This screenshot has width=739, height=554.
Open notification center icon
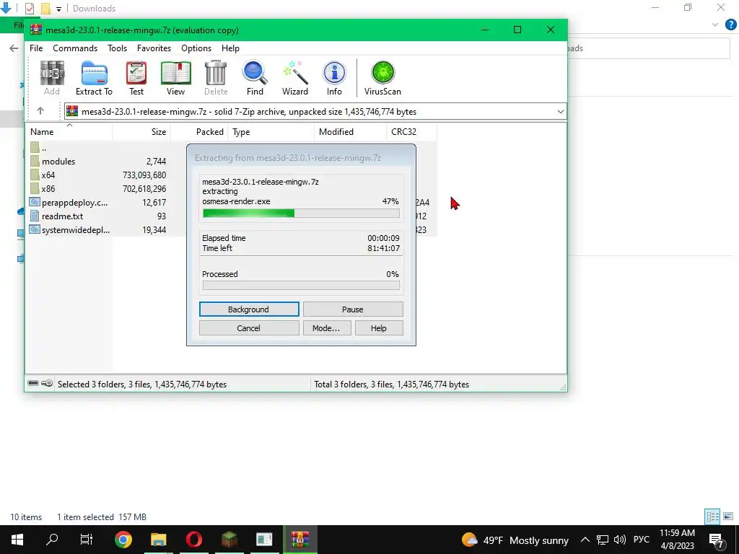717,540
